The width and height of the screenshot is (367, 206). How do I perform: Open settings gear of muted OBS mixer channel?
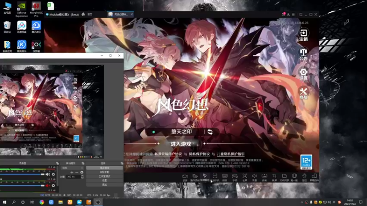(x=53, y=186)
